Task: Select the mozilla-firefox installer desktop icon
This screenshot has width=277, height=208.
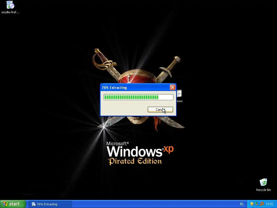Action: pos(10,7)
